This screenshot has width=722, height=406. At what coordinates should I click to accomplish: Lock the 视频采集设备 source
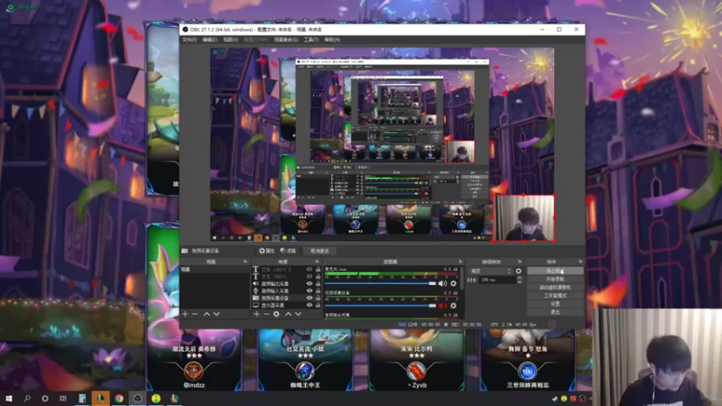pyautogui.click(x=318, y=298)
